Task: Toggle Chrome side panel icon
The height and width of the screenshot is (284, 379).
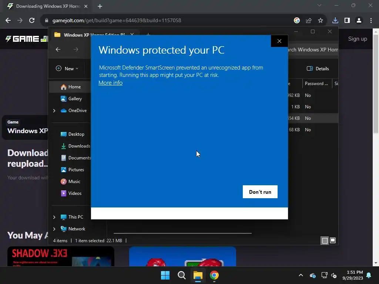Action: point(347,21)
